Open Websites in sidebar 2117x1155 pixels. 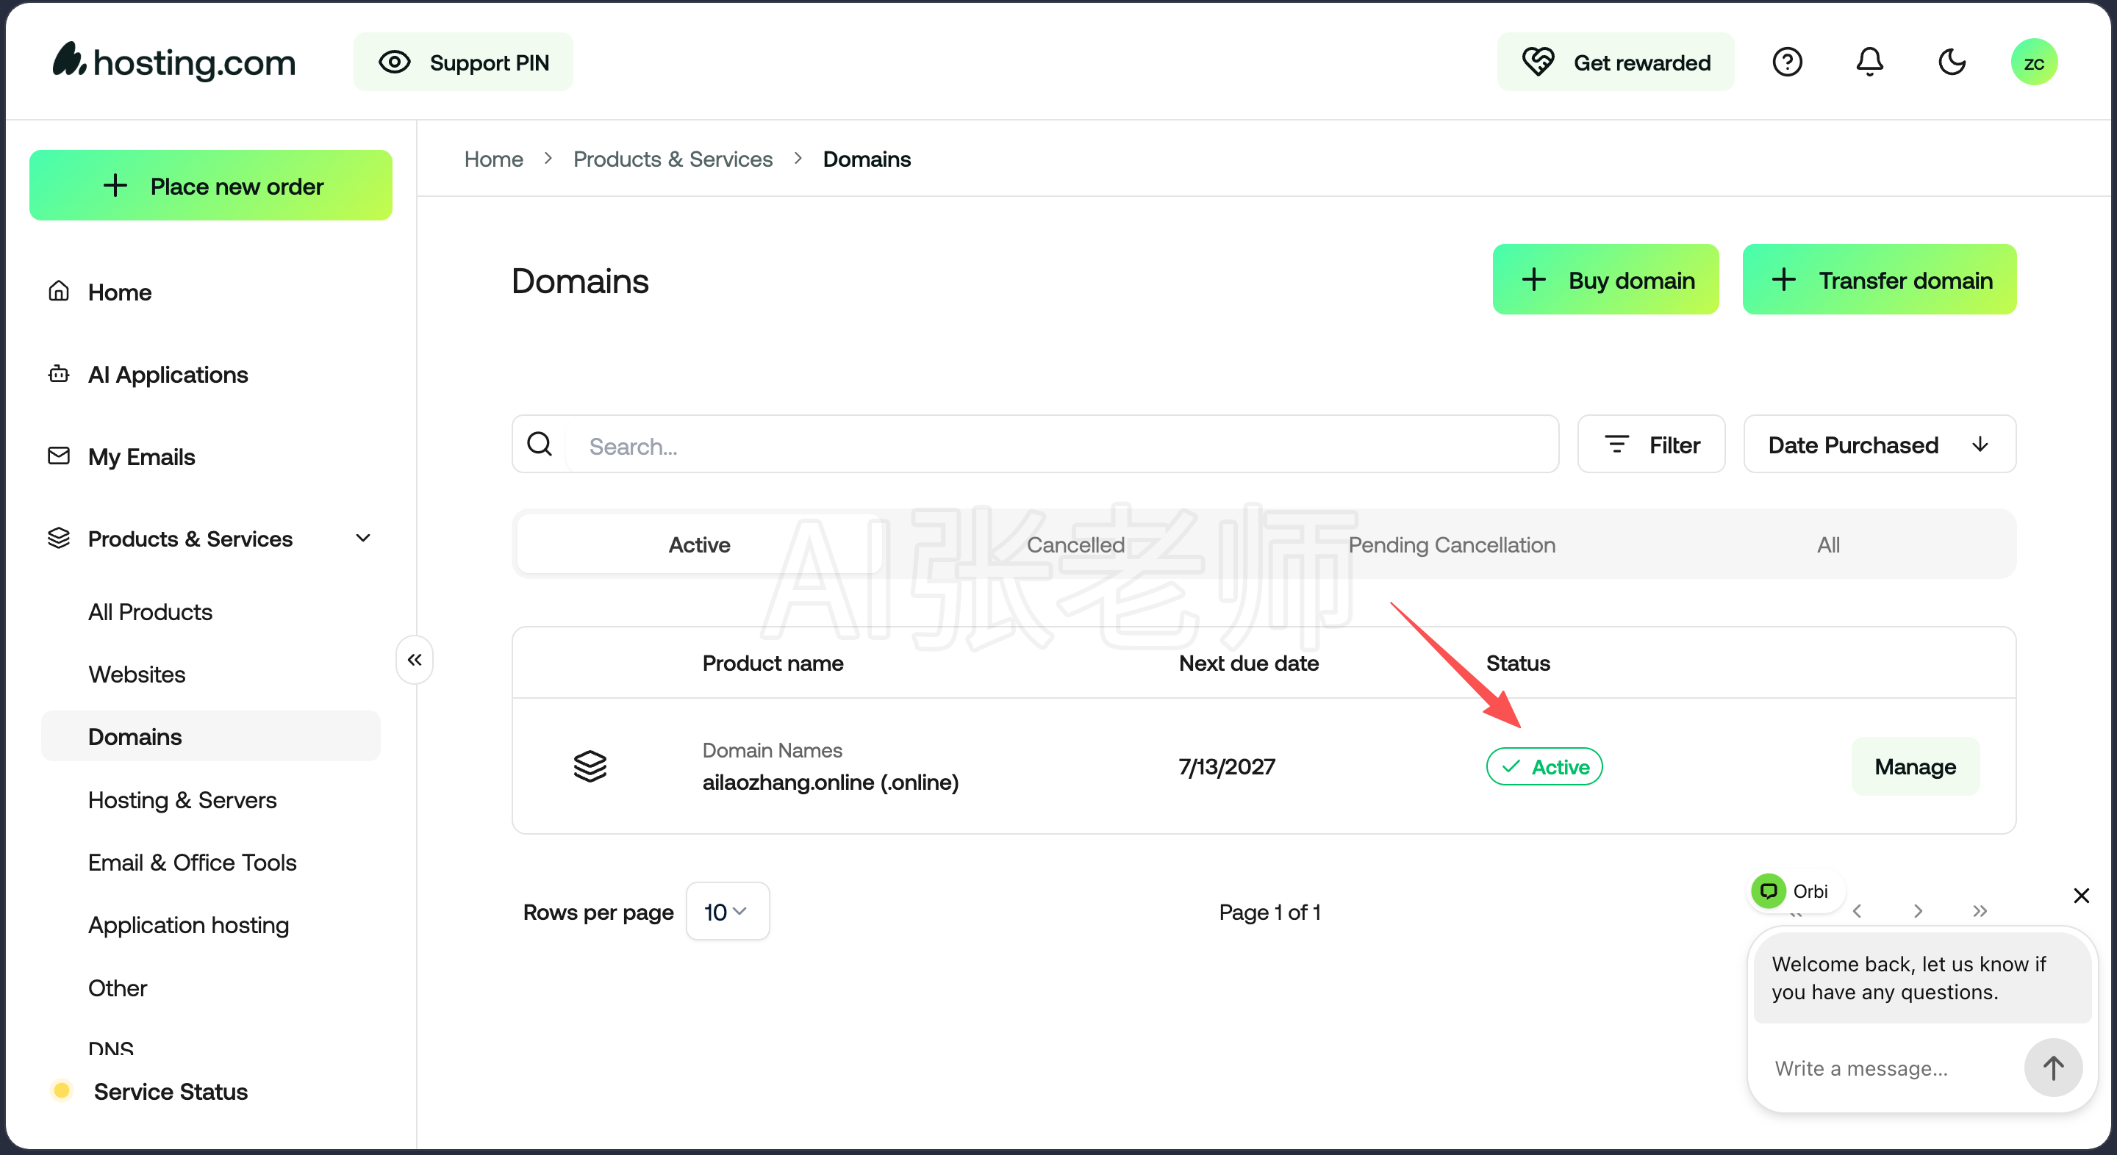pos(137,674)
